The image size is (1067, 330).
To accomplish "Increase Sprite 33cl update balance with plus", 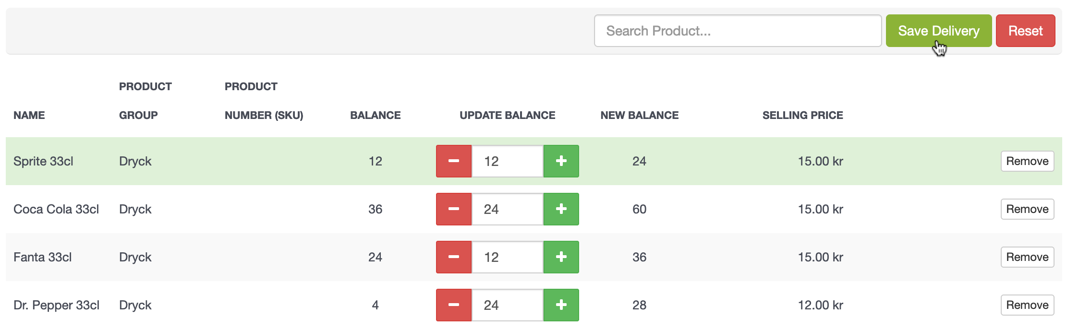I will (561, 161).
